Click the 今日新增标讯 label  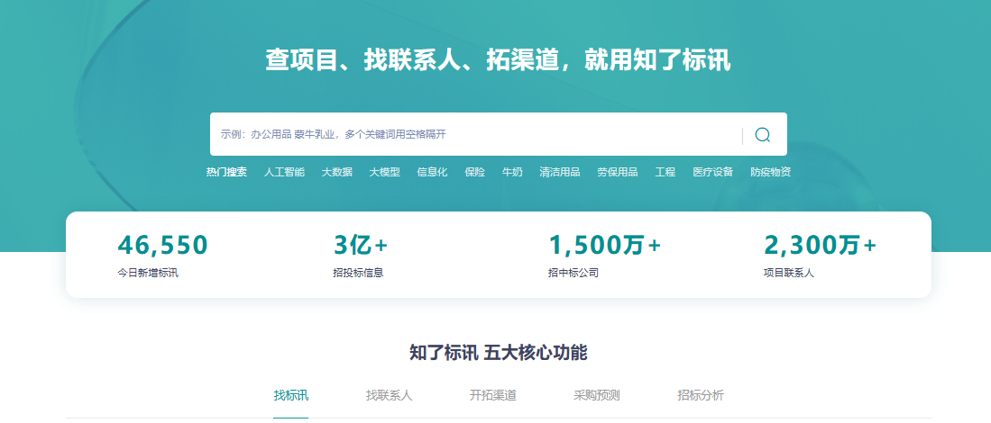[148, 274]
